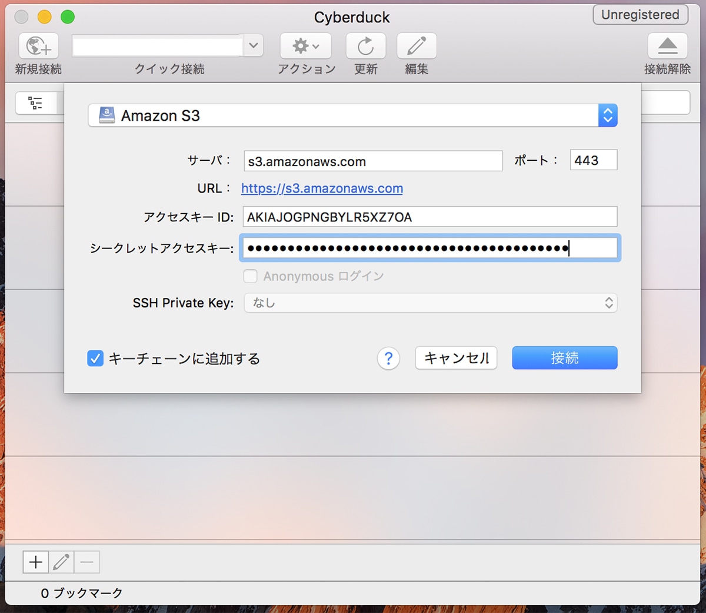The image size is (706, 613).
Task: Open the Action (アクション) gear menu
Action: (306, 46)
